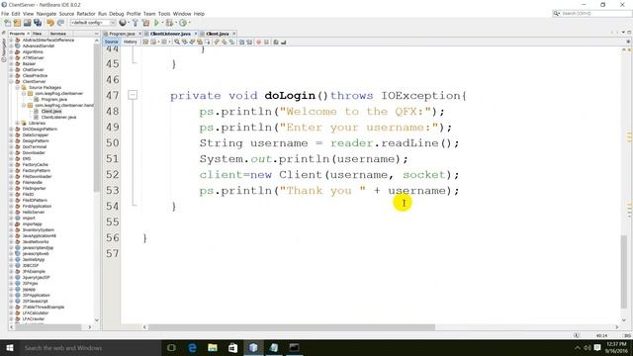The height and width of the screenshot is (356, 633).
Task: Switch to the Program.java editor tab
Action: pos(122,34)
